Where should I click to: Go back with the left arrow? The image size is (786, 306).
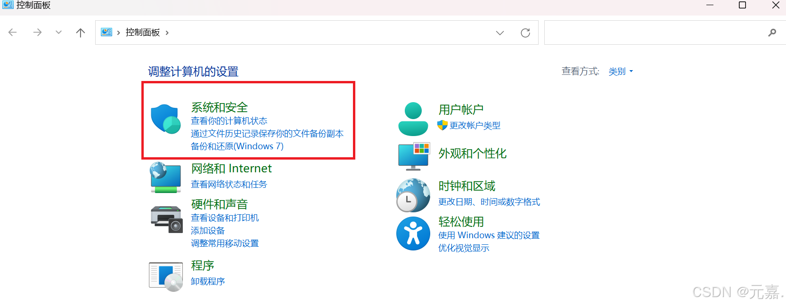pyautogui.click(x=13, y=32)
